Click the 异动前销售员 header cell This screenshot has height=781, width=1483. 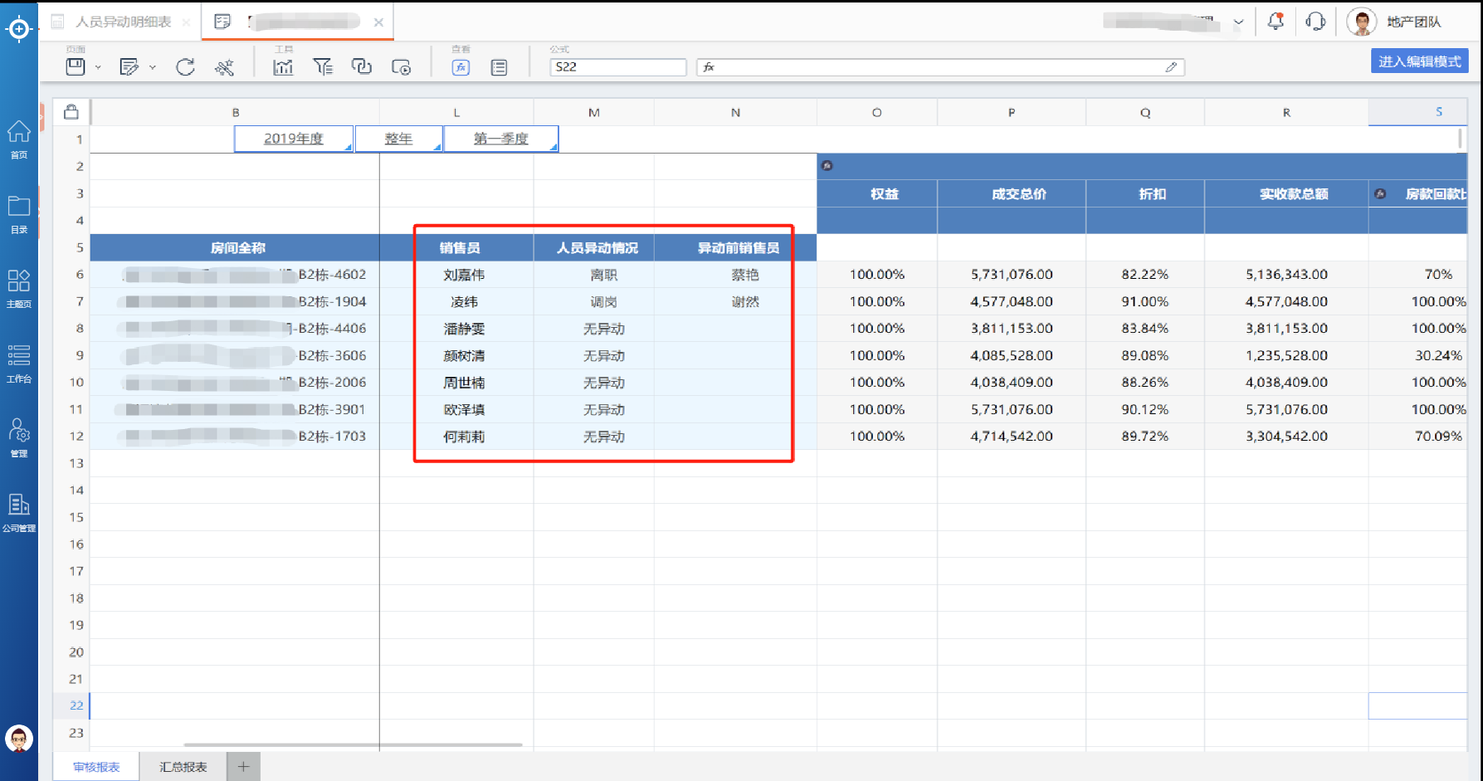pos(736,247)
